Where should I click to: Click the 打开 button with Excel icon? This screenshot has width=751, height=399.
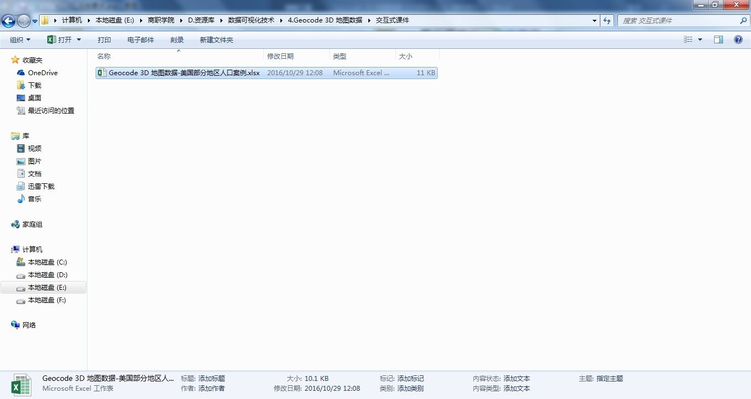coord(59,40)
